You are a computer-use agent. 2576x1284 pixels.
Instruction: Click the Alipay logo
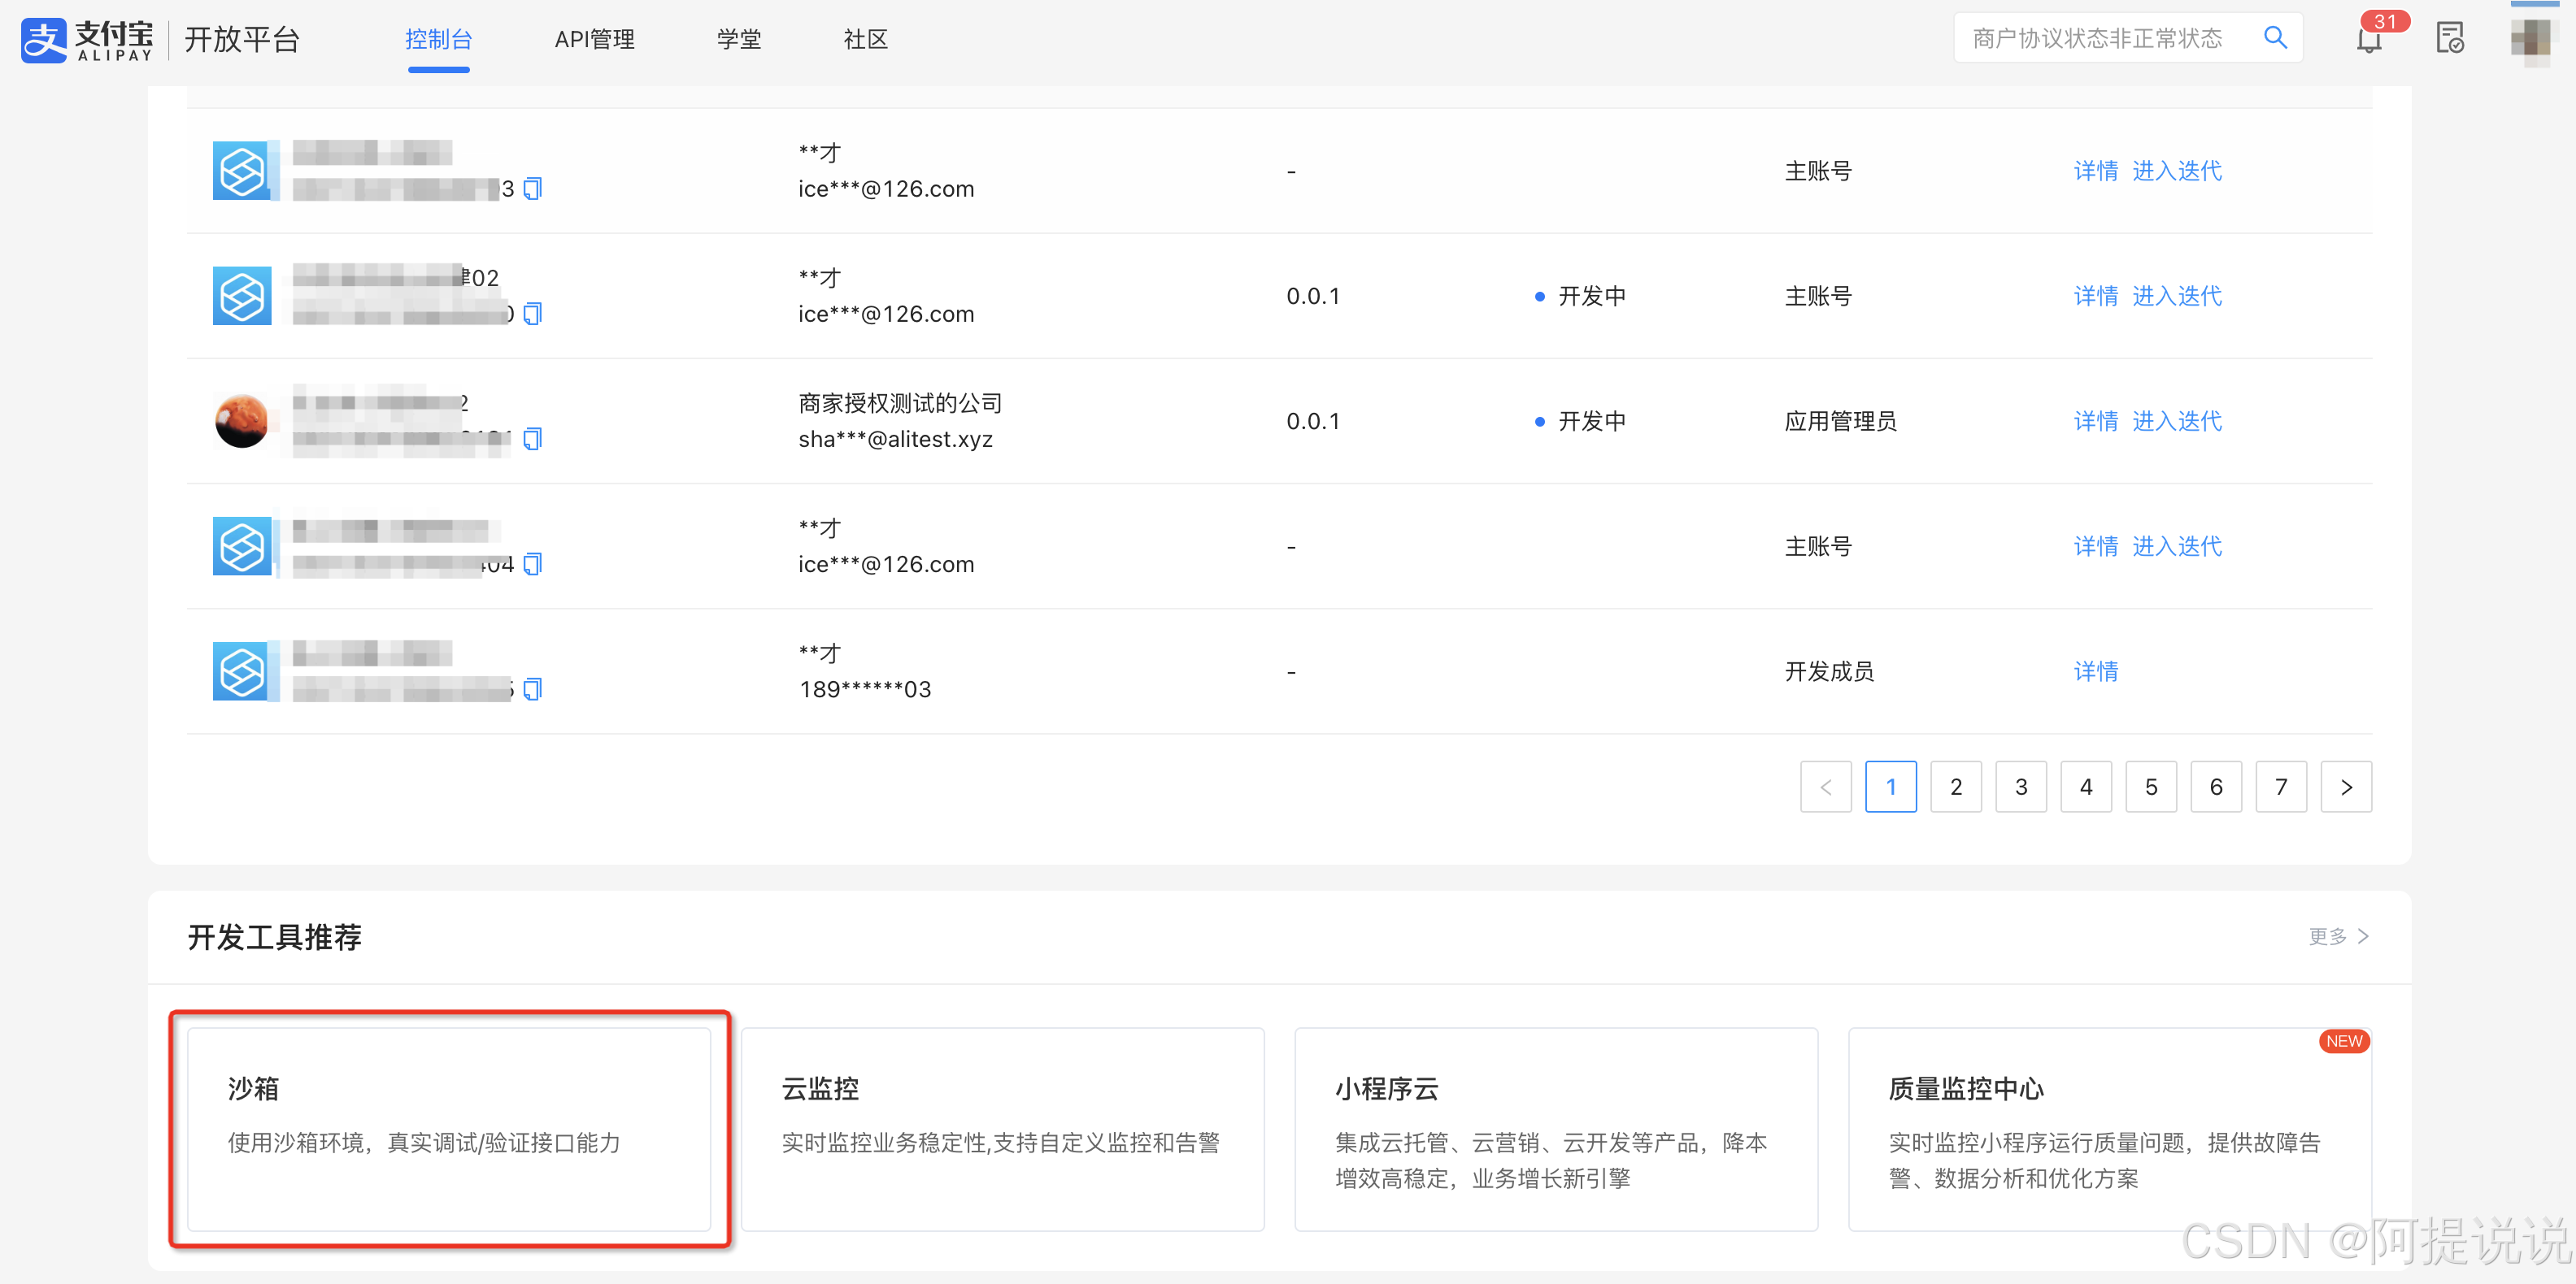coord(88,40)
